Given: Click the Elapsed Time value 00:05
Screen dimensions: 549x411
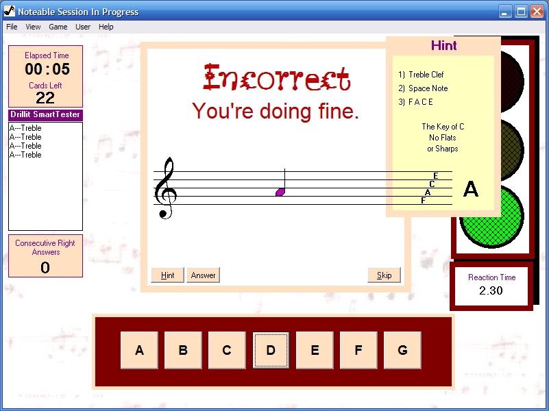Looking at the screenshot, I should [x=47, y=69].
